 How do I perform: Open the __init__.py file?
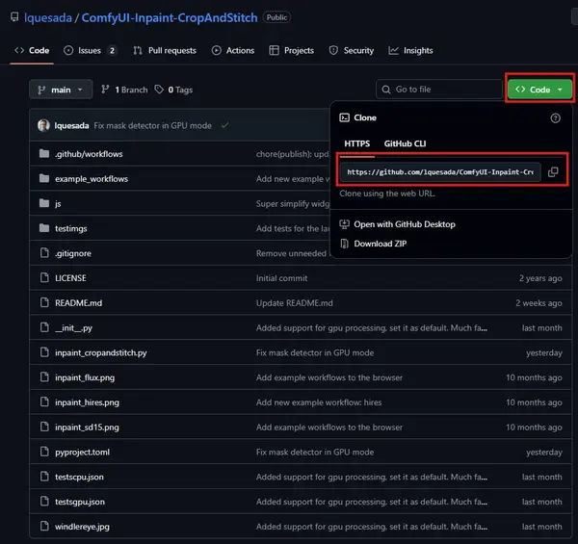click(73, 327)
